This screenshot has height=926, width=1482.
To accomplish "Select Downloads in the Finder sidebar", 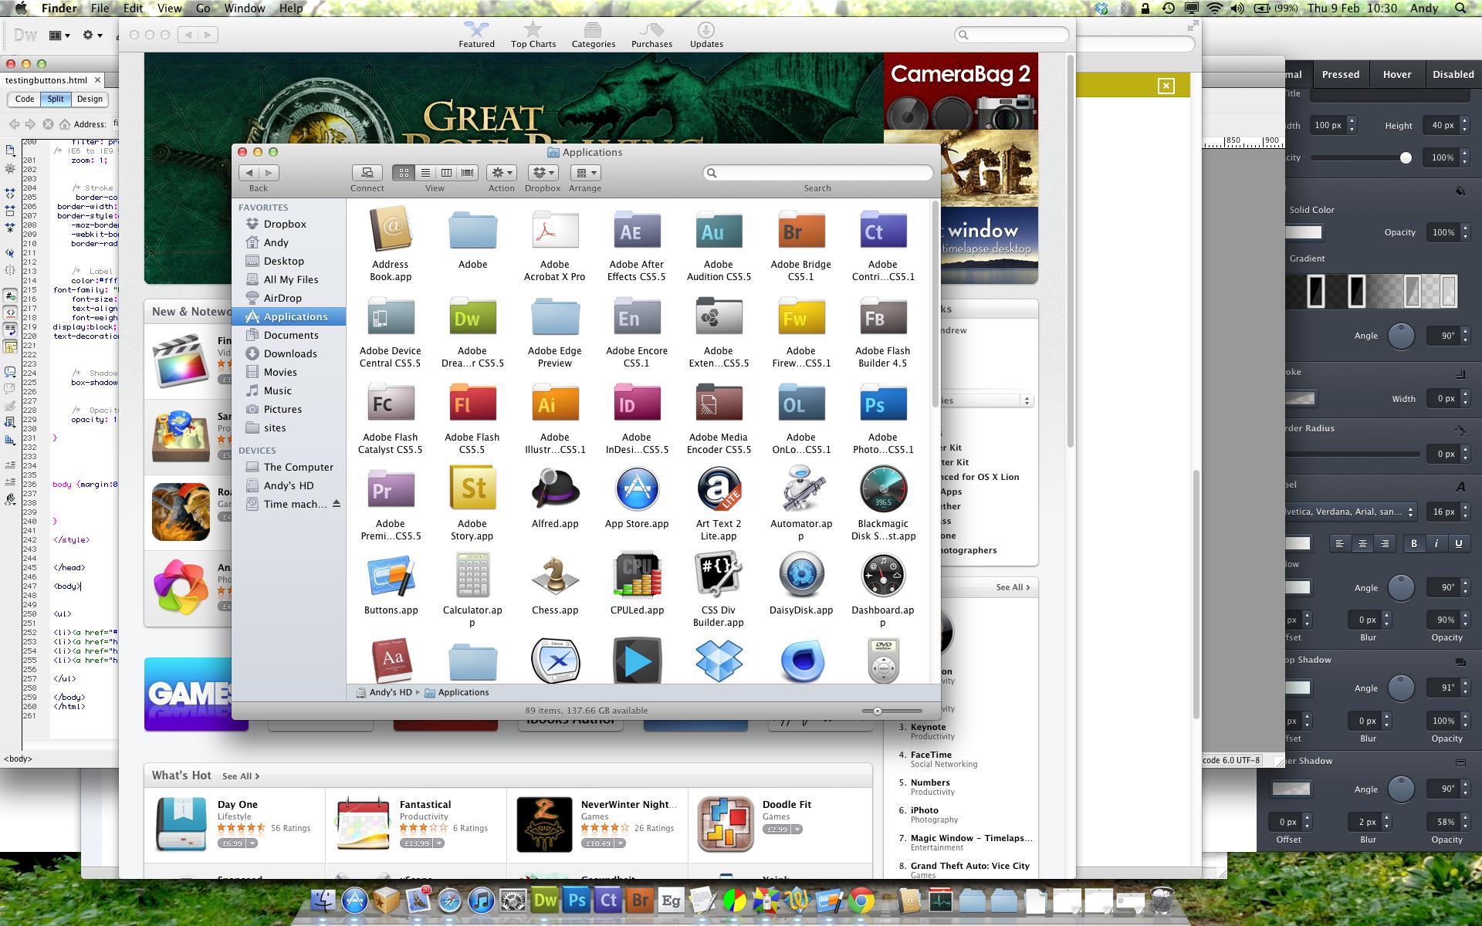I will [x=289, y=353].
